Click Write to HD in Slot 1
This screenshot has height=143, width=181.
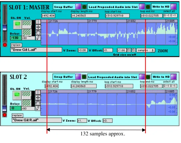pos(173,6)
